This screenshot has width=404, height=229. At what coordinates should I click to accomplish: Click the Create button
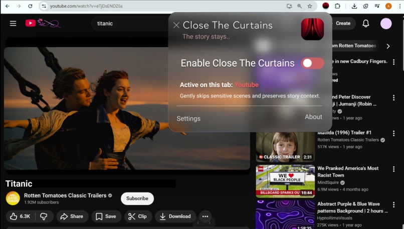click(x=343, y=23)
